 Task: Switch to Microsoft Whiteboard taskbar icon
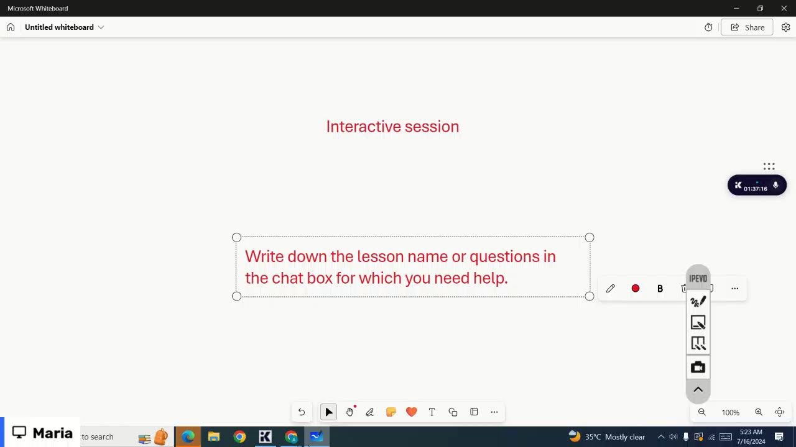pyautogui.click(x=317, y=437)
